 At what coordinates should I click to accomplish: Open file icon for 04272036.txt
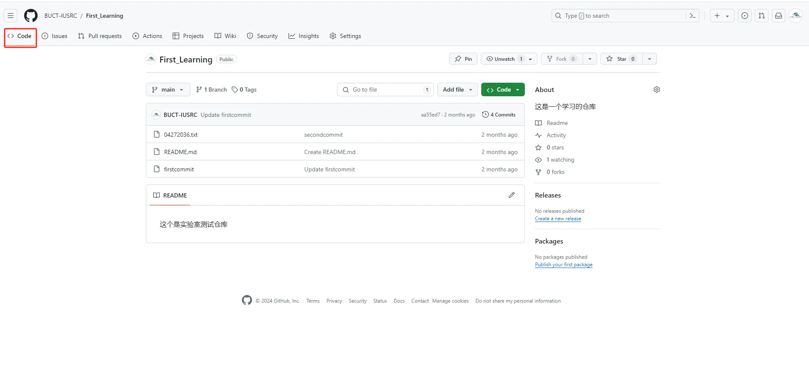click(156, 135)
